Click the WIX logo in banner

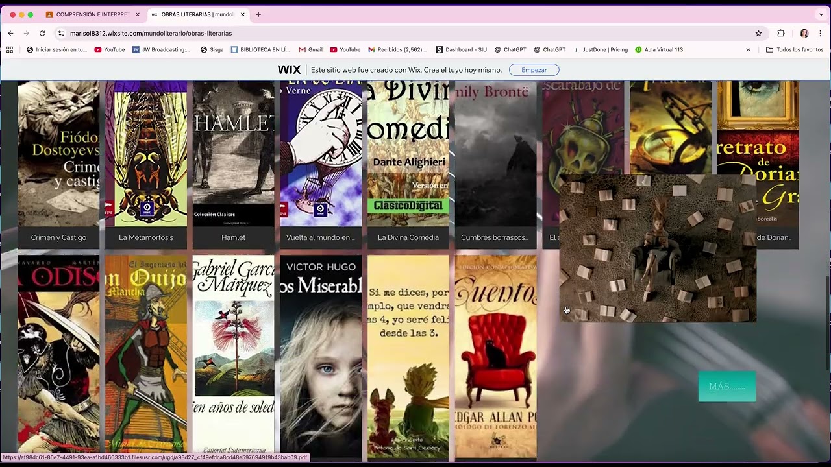click(x=289, y=70)
